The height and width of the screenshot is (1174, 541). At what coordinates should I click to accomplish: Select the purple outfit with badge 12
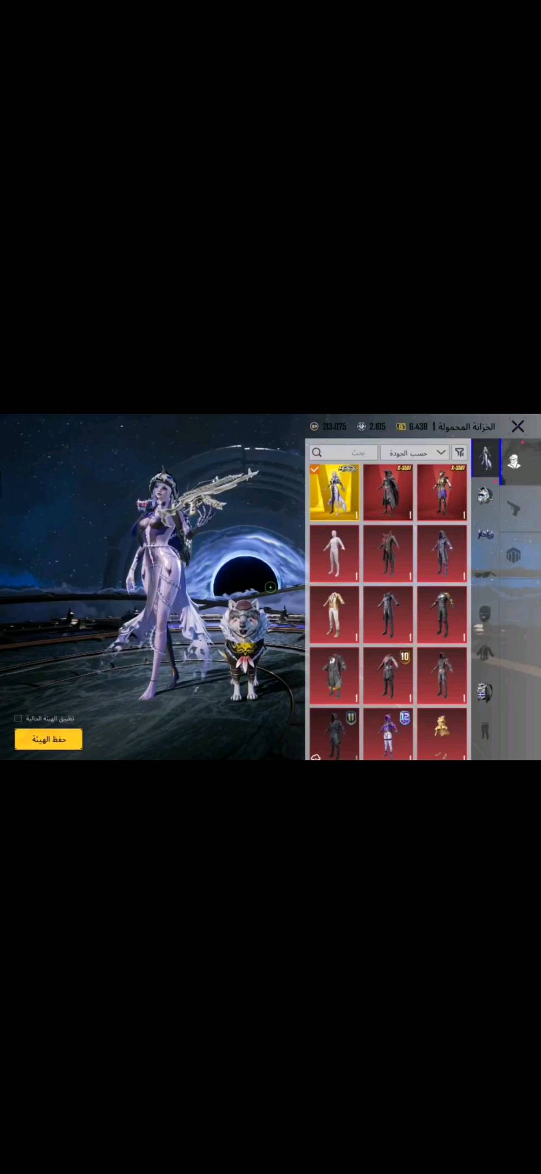[x=388, y=734]
